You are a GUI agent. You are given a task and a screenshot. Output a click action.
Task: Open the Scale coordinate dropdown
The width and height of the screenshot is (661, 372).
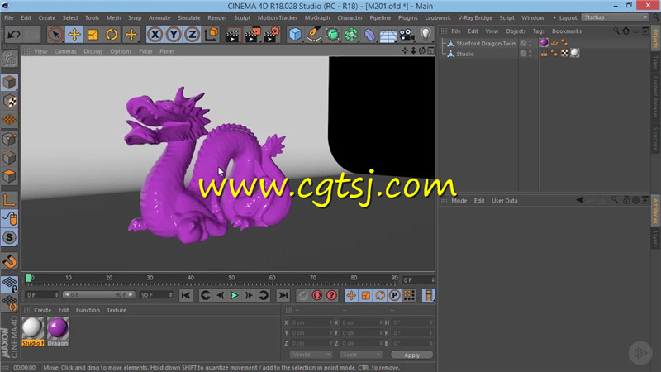(x=361, y=355)
